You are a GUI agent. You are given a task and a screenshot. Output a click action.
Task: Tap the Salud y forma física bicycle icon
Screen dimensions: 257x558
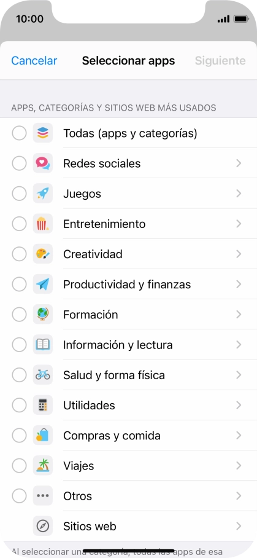coord(43,375)
